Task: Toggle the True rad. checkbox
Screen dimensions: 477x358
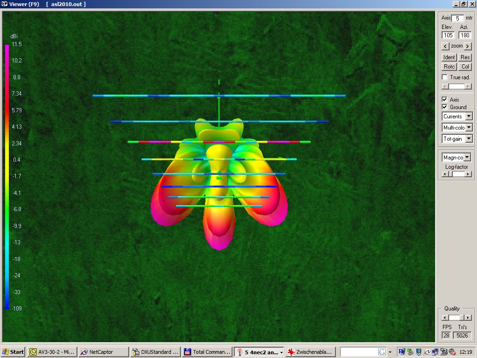Action: tap(445, 77)
